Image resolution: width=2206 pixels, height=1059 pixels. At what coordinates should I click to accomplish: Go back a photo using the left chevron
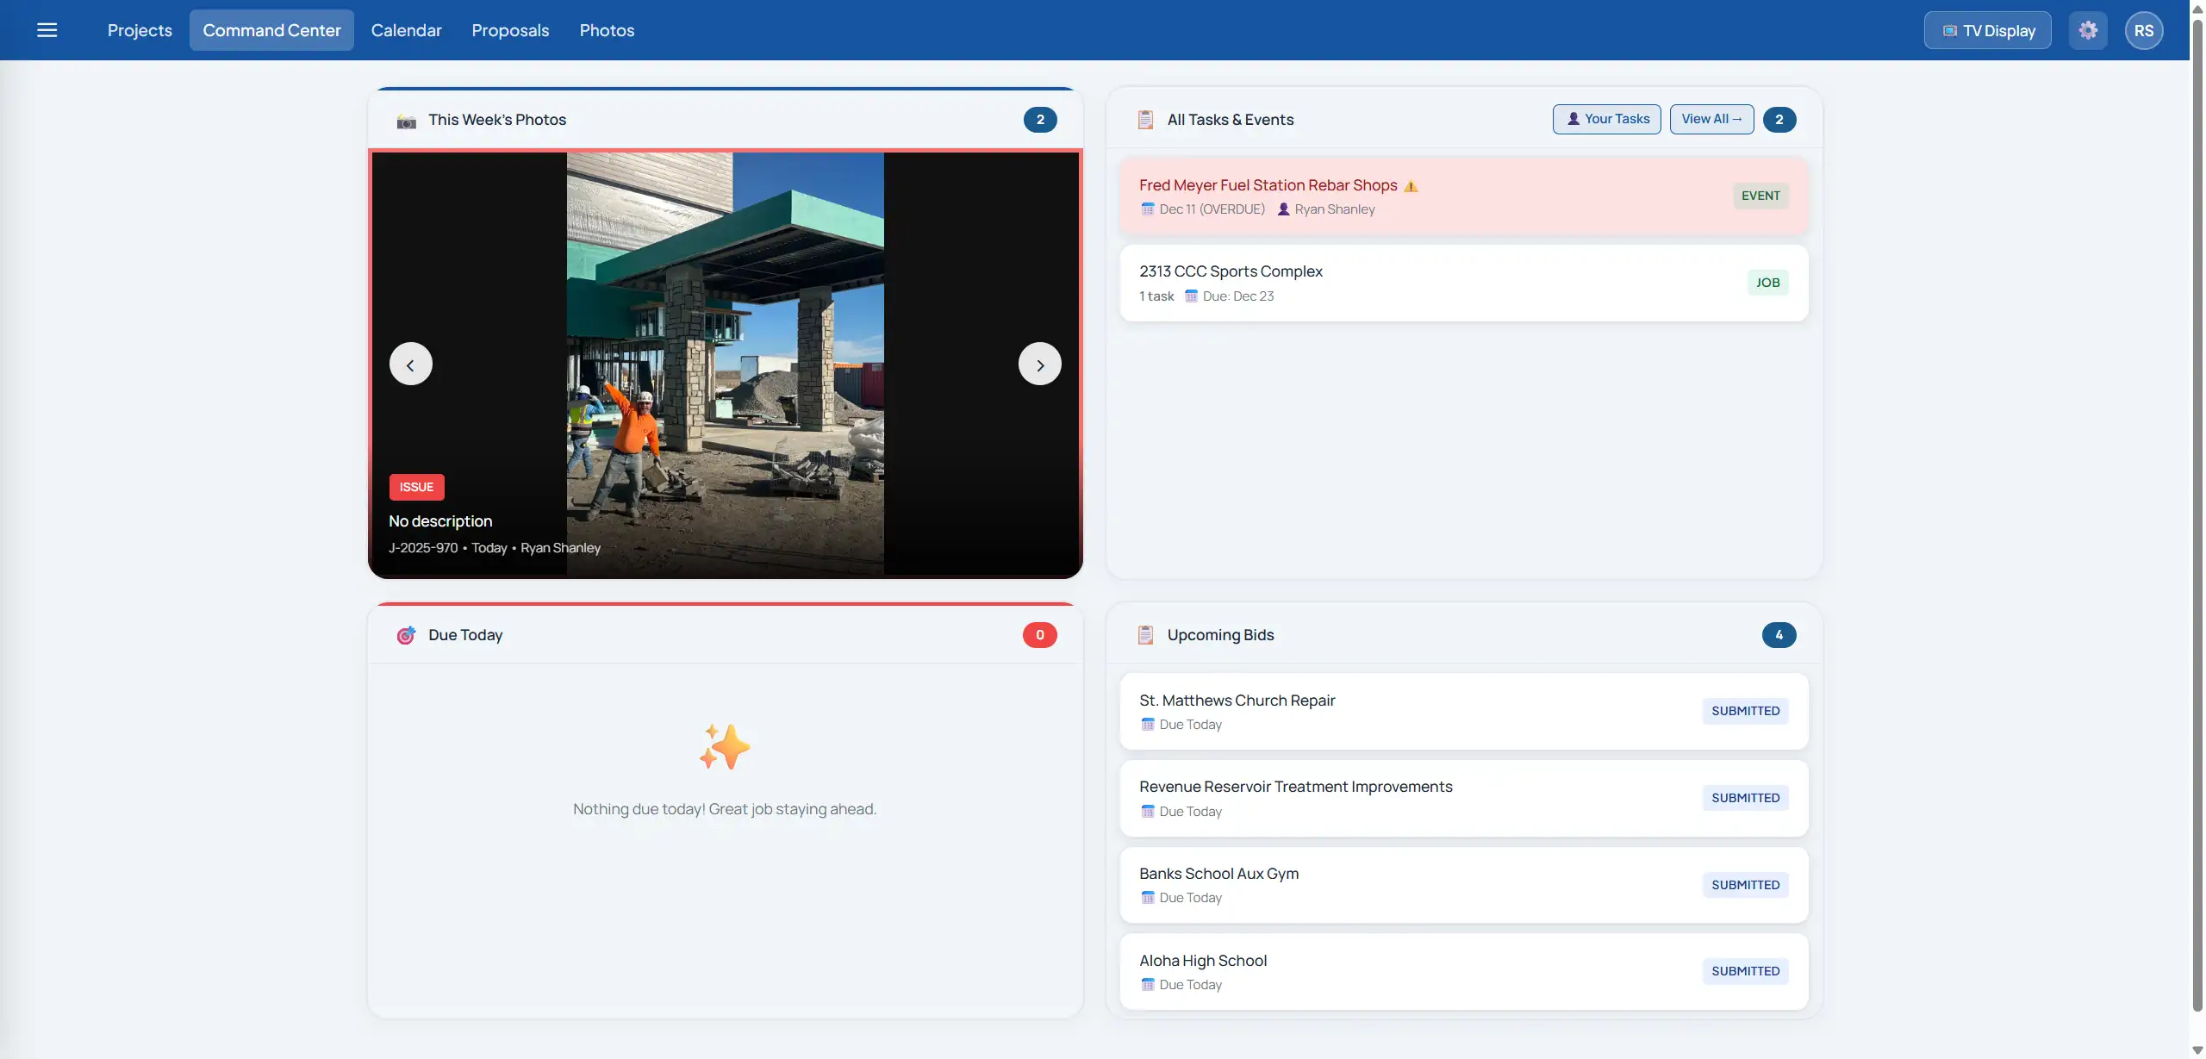[x=409, y=364]
